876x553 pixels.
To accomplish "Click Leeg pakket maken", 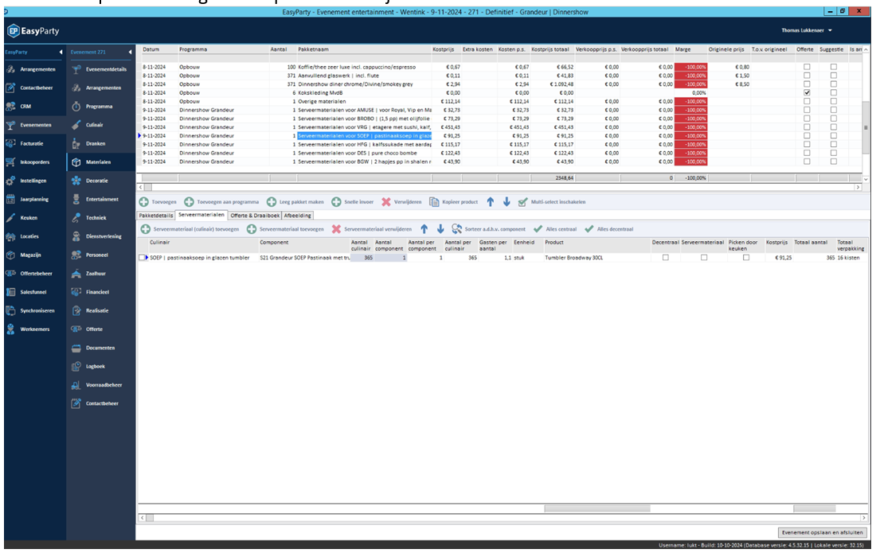I will 295,202.
